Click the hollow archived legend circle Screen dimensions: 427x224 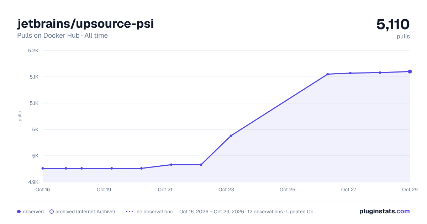(52, 212)
